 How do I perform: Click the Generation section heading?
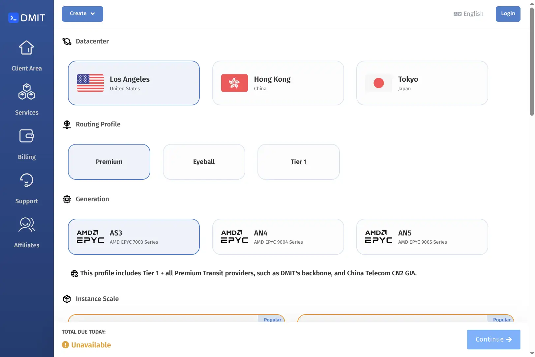pyautogui.click(x=92, y=199)
